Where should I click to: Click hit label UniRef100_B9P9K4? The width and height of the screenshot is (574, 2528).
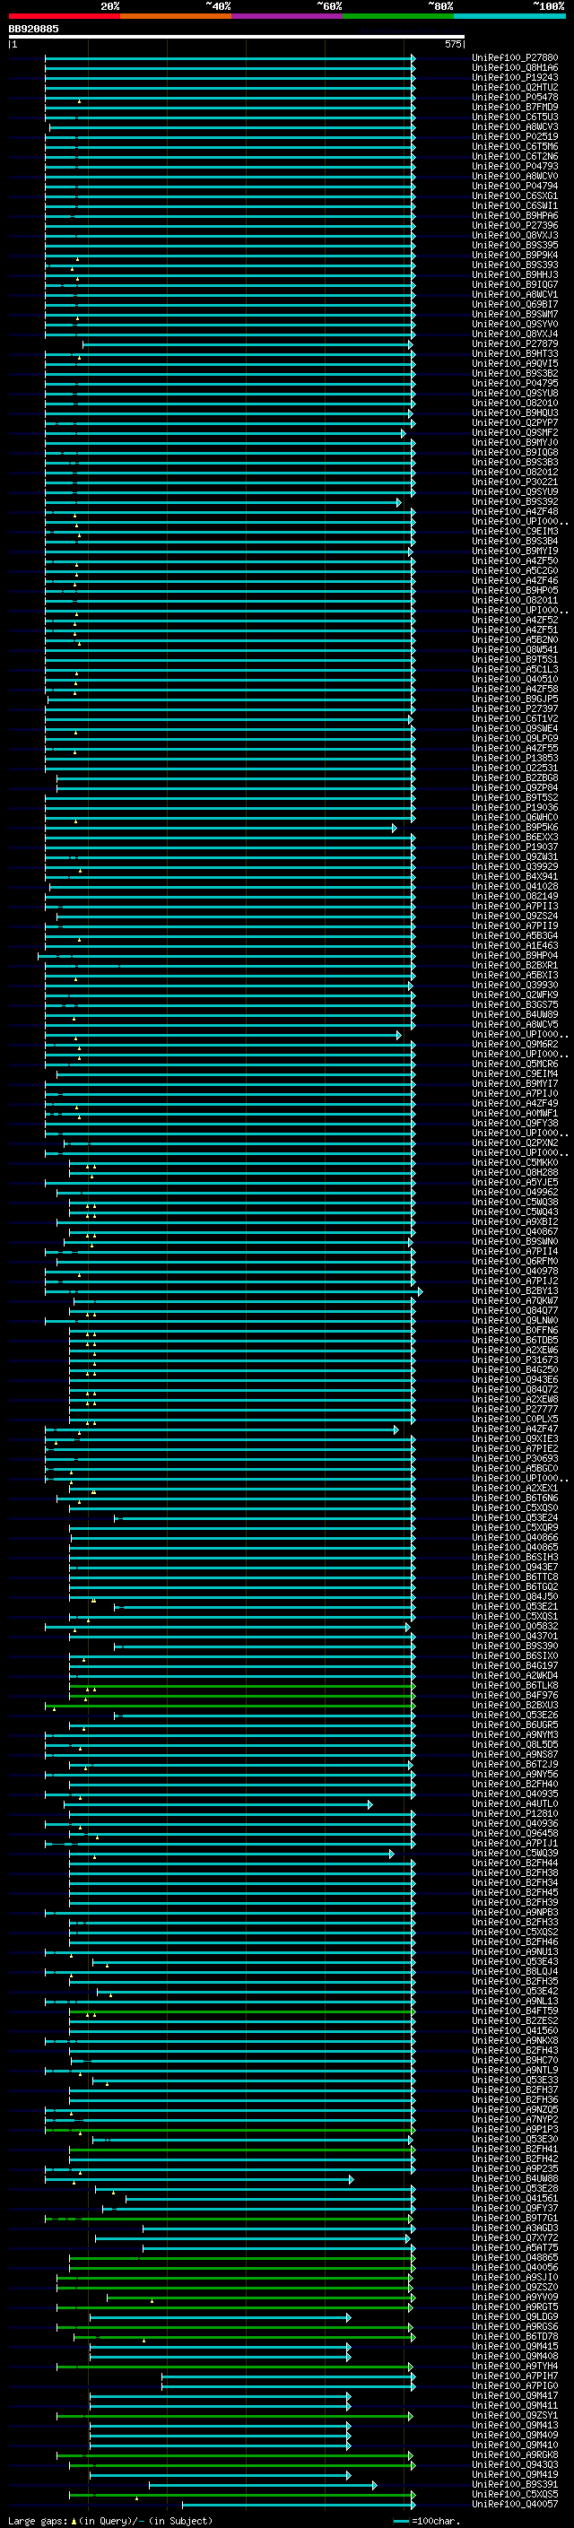[x=515, y=256]
